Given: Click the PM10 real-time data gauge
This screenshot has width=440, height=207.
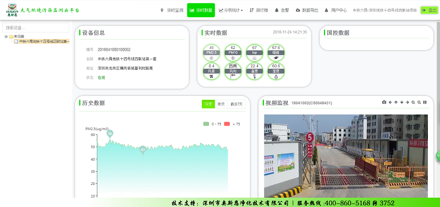Looking at the screenshot, I should pyautogui.click(x=233, y=53).
